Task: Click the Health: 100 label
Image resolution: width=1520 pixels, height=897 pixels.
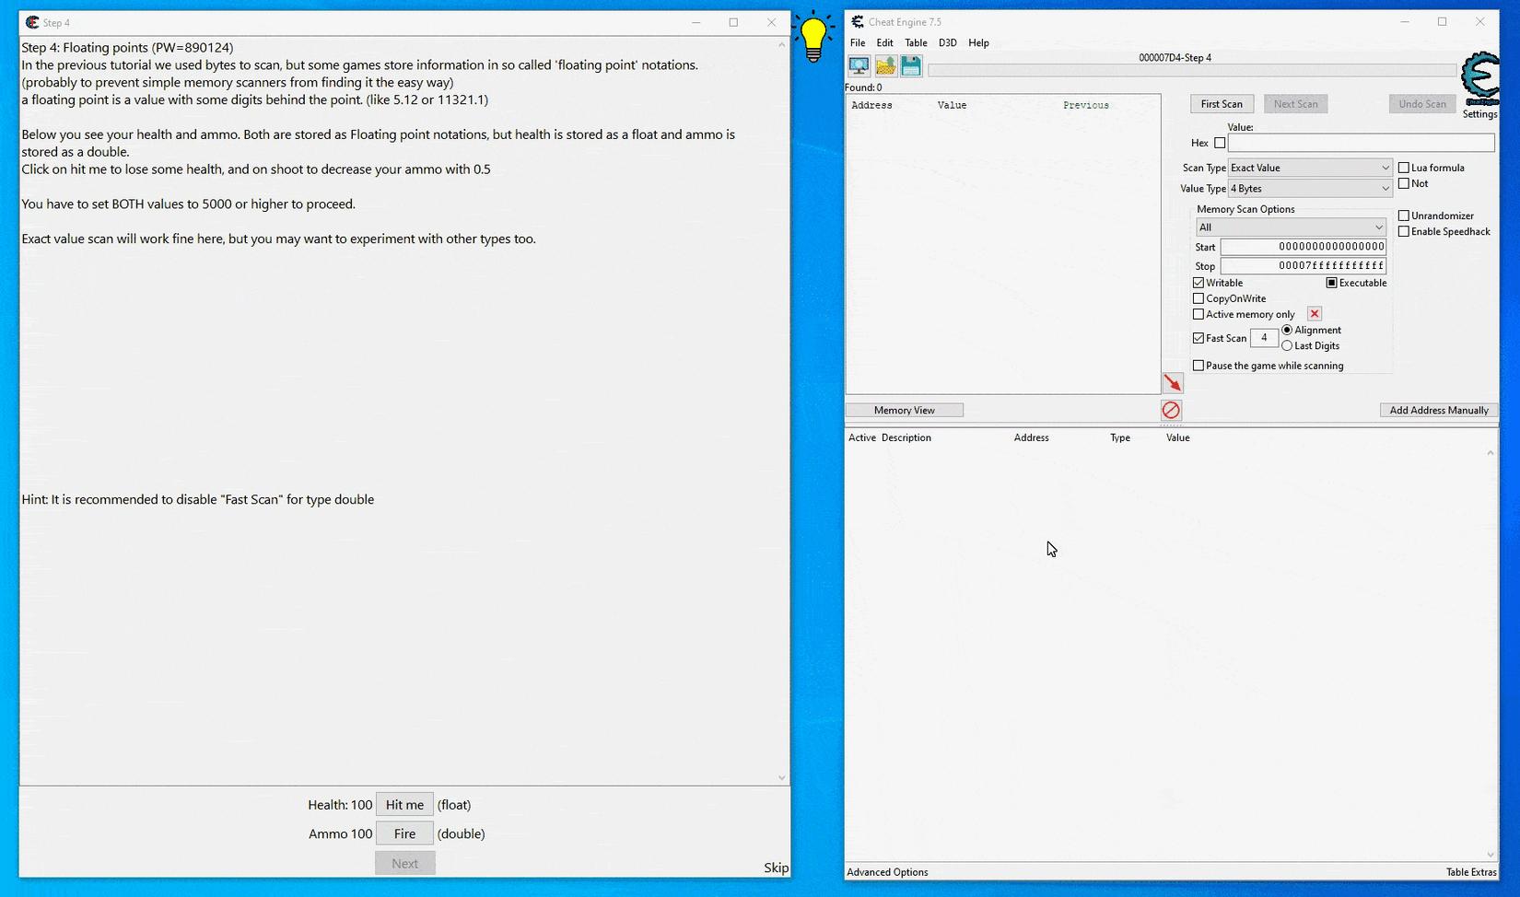Action: coord(340,805)
